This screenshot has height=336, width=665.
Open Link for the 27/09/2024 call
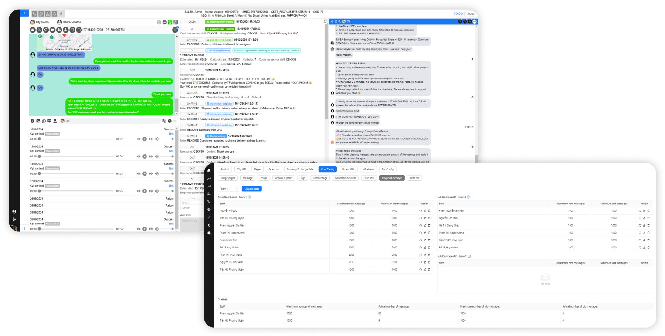(x=171, y=186)
